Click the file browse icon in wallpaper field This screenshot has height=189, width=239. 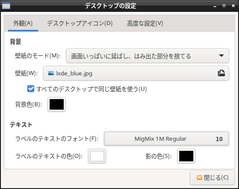(221, 73)
